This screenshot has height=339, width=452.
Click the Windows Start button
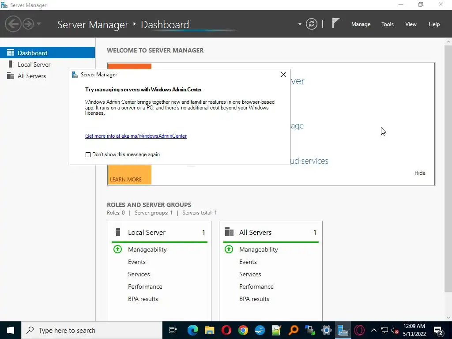pyautogui.click(x=11, y=330)
